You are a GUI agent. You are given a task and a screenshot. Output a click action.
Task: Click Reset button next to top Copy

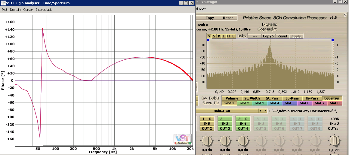pyautogui.click(x=228, y=18)
